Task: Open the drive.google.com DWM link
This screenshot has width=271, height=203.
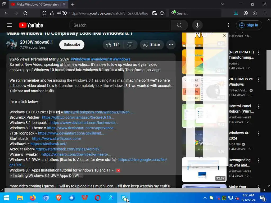Action: [x=143, y=160]
